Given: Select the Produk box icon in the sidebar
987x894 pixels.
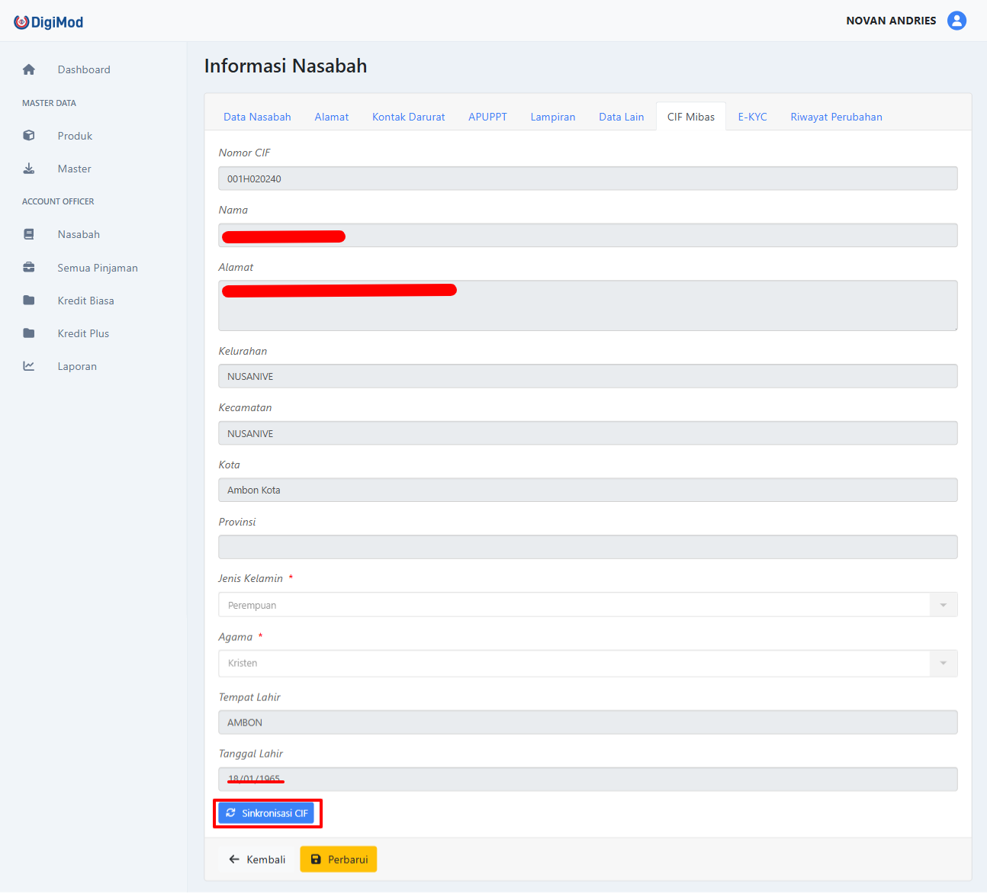Looking at the screenshot, I should click(28, 135).
